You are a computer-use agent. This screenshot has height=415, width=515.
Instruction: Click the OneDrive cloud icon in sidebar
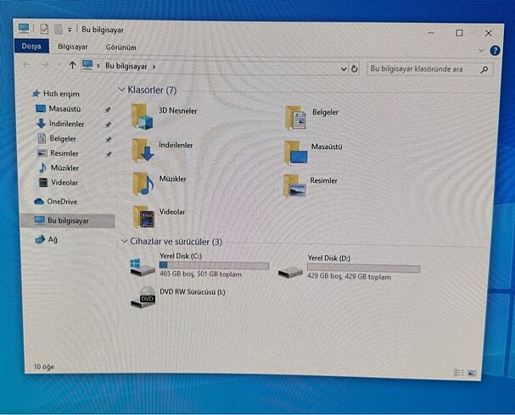point(38,202)
